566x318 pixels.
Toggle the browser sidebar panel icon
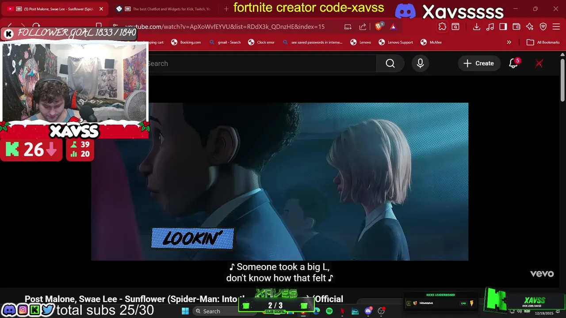pyautogui.click(x=503, y=26)
